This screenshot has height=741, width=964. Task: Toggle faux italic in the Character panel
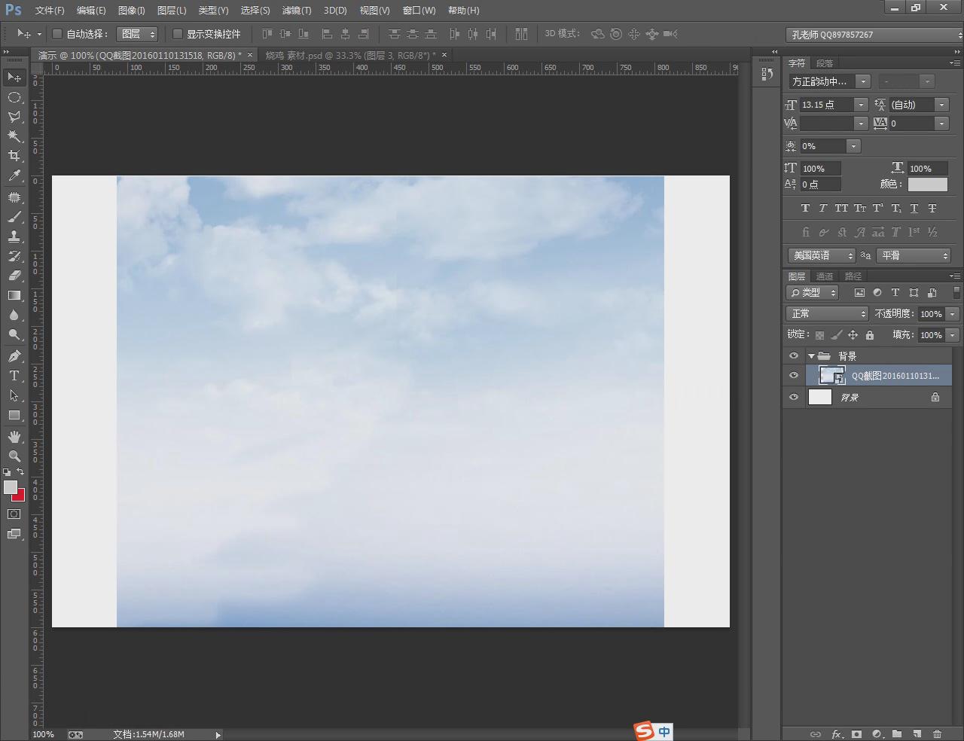[822, 208]
